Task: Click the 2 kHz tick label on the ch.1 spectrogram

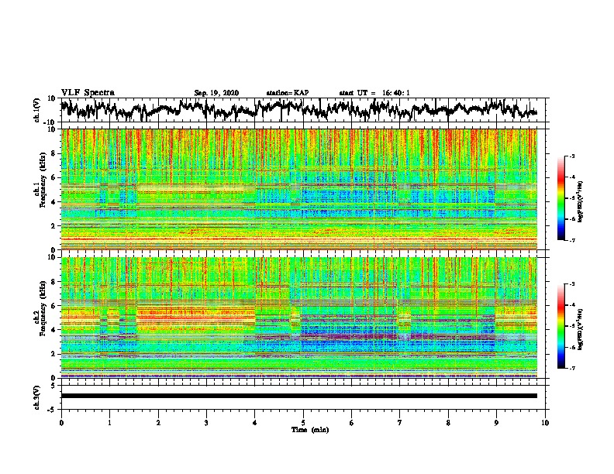Action: click(53, 225)
